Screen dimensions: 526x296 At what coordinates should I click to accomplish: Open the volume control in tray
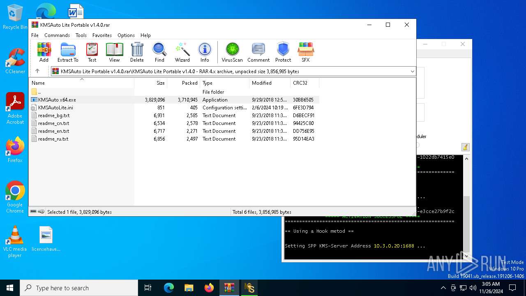pos(473,288)
